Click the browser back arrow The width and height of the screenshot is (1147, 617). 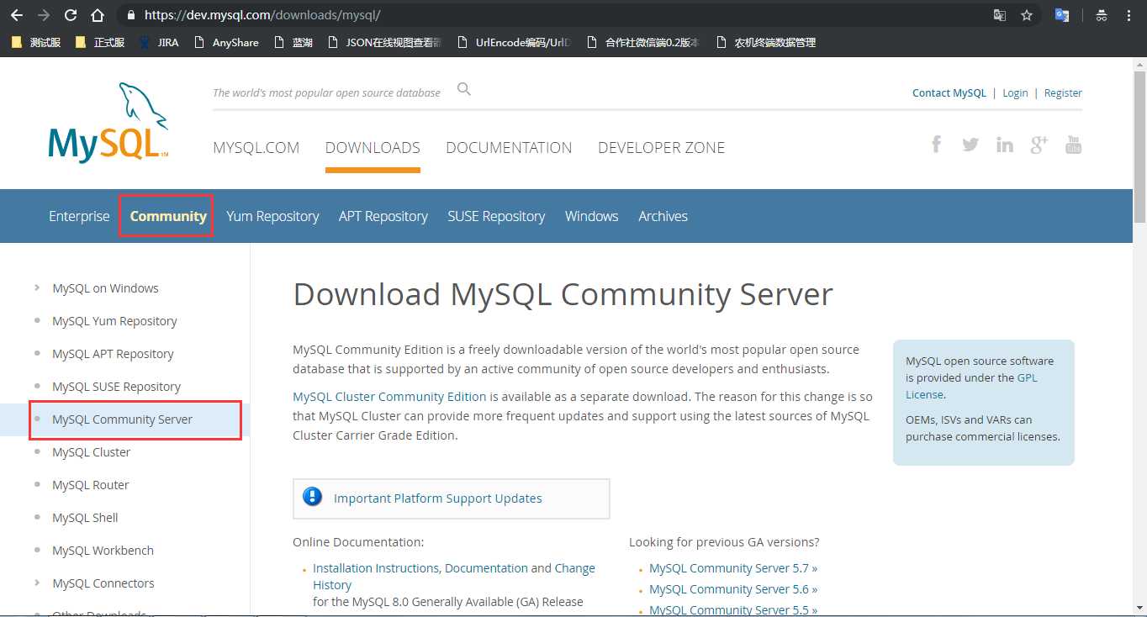click(16, 15)
